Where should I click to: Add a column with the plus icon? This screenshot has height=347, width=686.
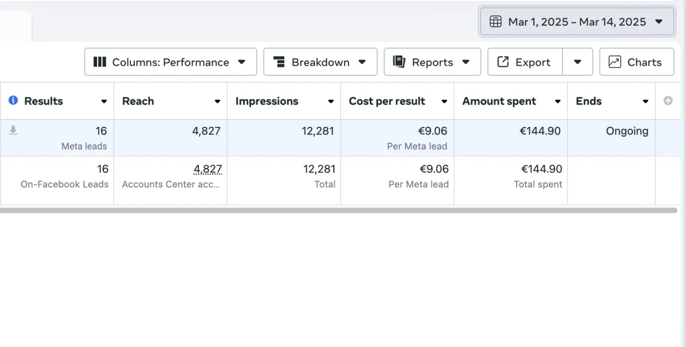[x=668, y=101]
